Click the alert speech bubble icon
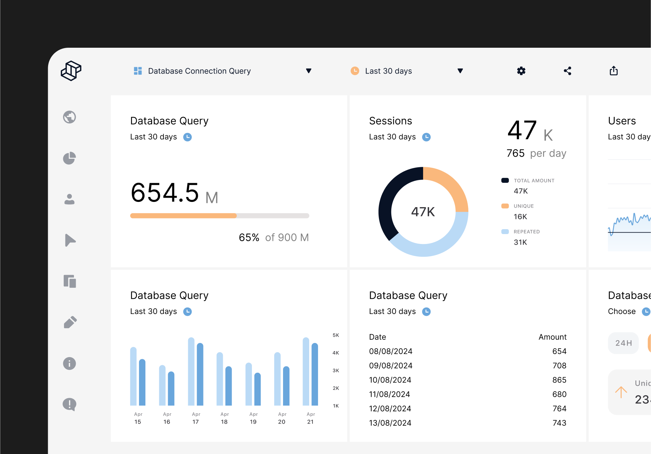651x454 pixels. (69, 404)
